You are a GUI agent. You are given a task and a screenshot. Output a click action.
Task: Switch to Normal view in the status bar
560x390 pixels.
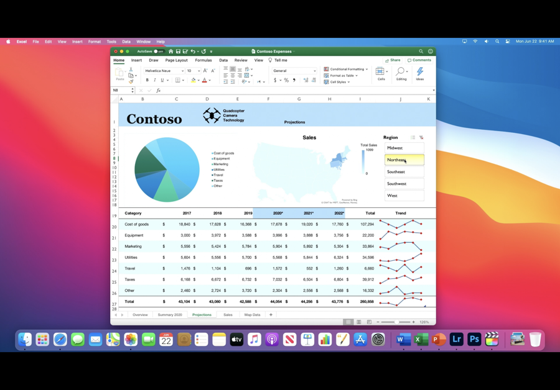tap(348, 322)
